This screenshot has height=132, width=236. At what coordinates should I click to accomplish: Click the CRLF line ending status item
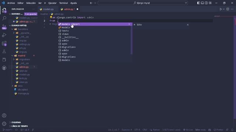tap(145, 130)
